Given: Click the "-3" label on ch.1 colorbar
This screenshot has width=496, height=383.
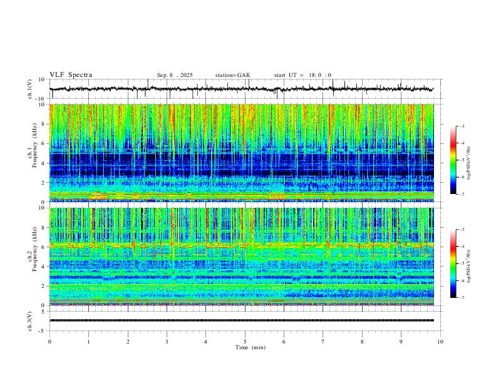Looking at the screenshot, I should pos(462,126).
